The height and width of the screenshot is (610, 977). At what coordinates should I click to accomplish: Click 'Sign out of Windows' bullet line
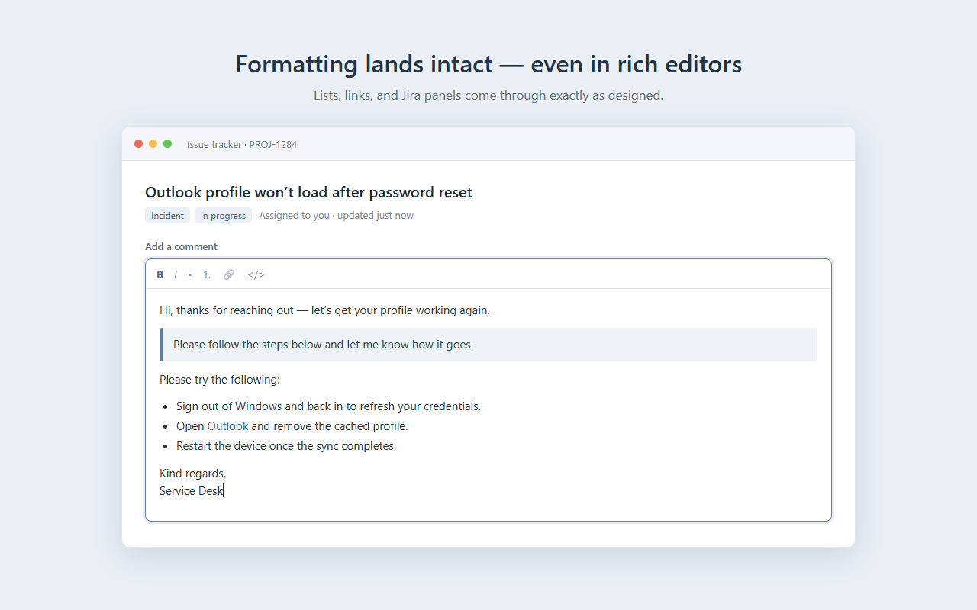[x=328, y=406]
